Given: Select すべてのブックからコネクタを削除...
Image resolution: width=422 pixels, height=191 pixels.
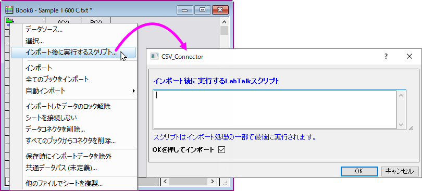Looking at the screenshot, I should point(73,141).
